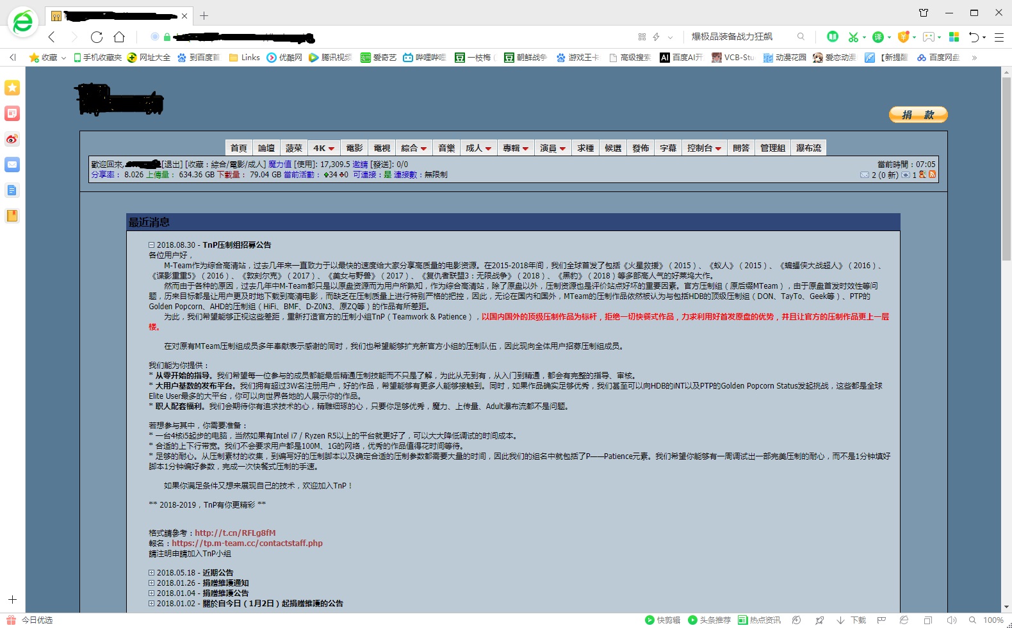The width and height of the screenshot is (1012, 628).
Task: Open the 演員 dropdown menu
Action: [x=553, y=148]
